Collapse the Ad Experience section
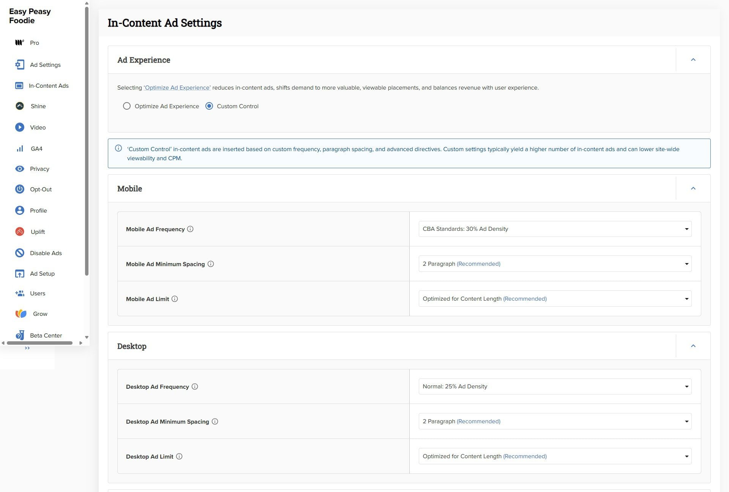Screen dimensions: 729x492 (693, 60)
